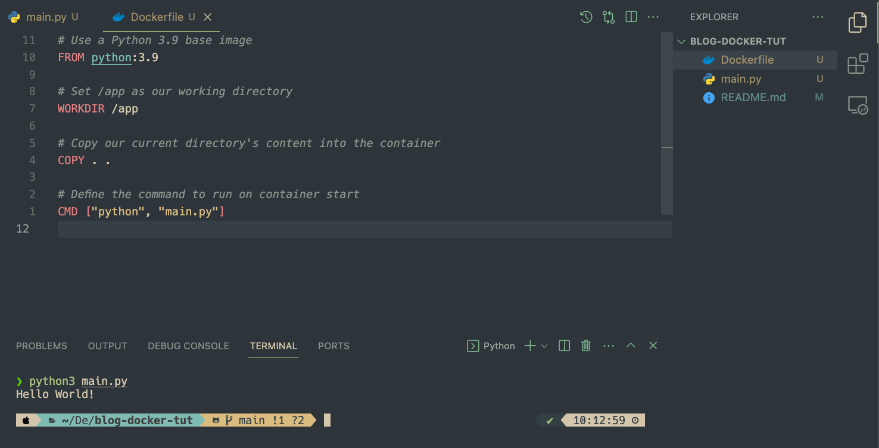This screenshot has height=448, width=879.
Task: Click the git branch main !1 ?2 segment
Action: 258,421
